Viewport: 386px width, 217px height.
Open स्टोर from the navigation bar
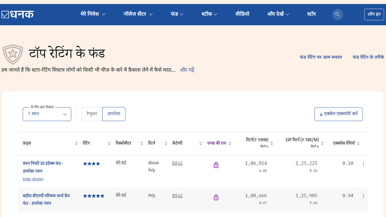click(x=312, y=14)
